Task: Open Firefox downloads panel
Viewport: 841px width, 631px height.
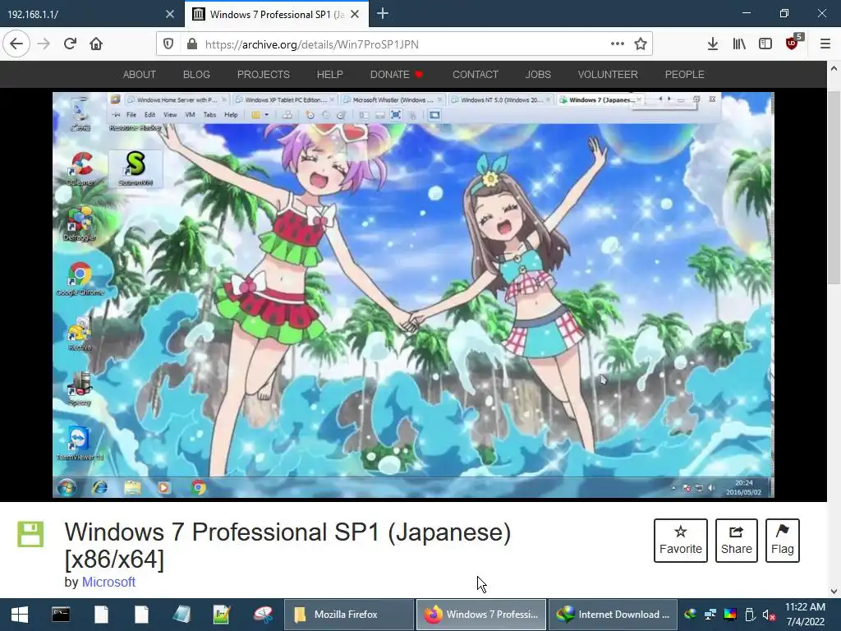Action: point(713,44)
